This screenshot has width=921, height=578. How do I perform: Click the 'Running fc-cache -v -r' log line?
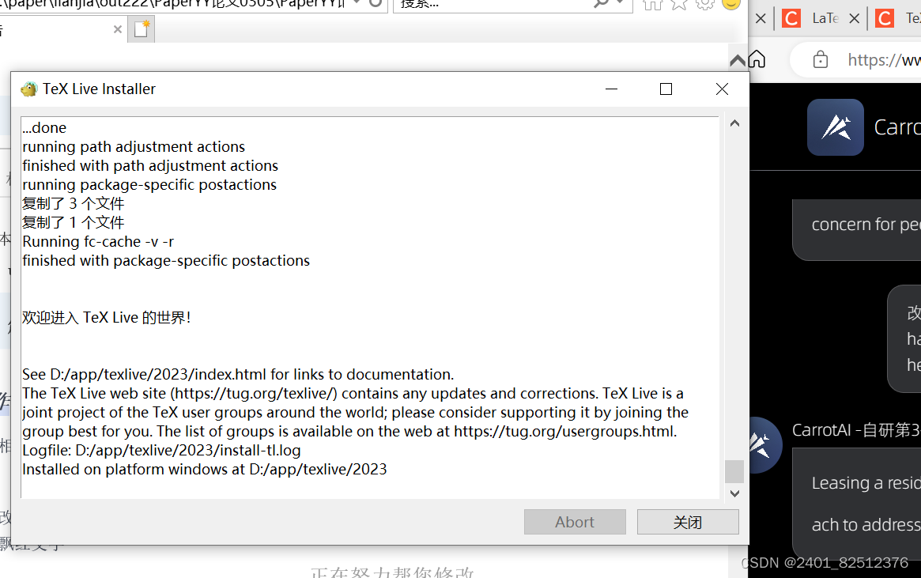[x=98, y=241]
